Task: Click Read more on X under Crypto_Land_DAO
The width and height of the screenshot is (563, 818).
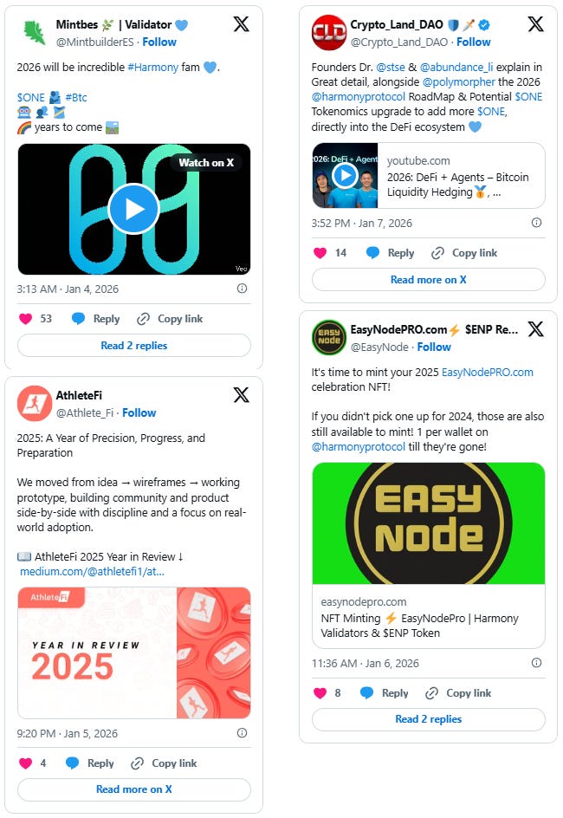Action: pos(429,280)
